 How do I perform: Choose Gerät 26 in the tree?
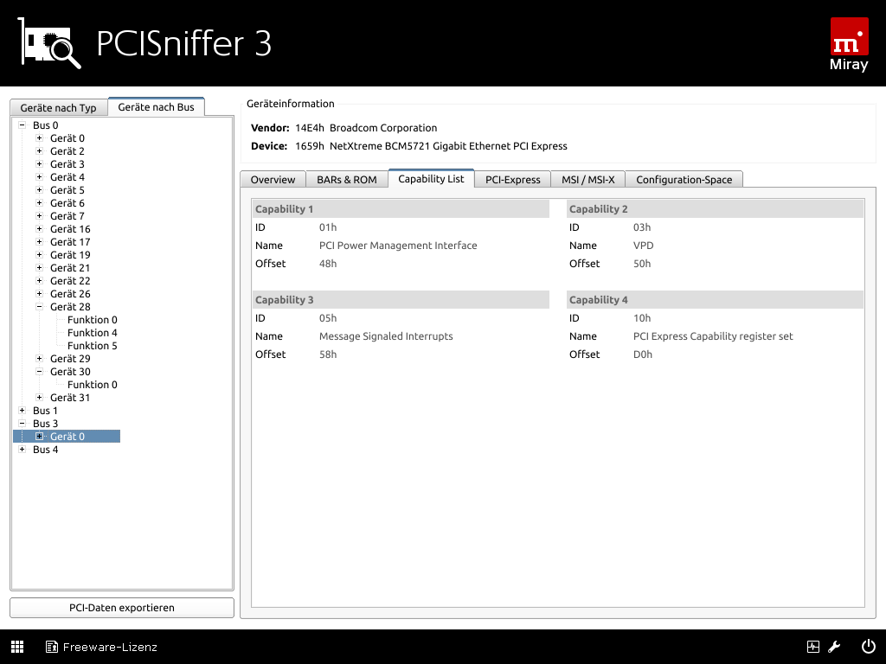coord(70,294)
